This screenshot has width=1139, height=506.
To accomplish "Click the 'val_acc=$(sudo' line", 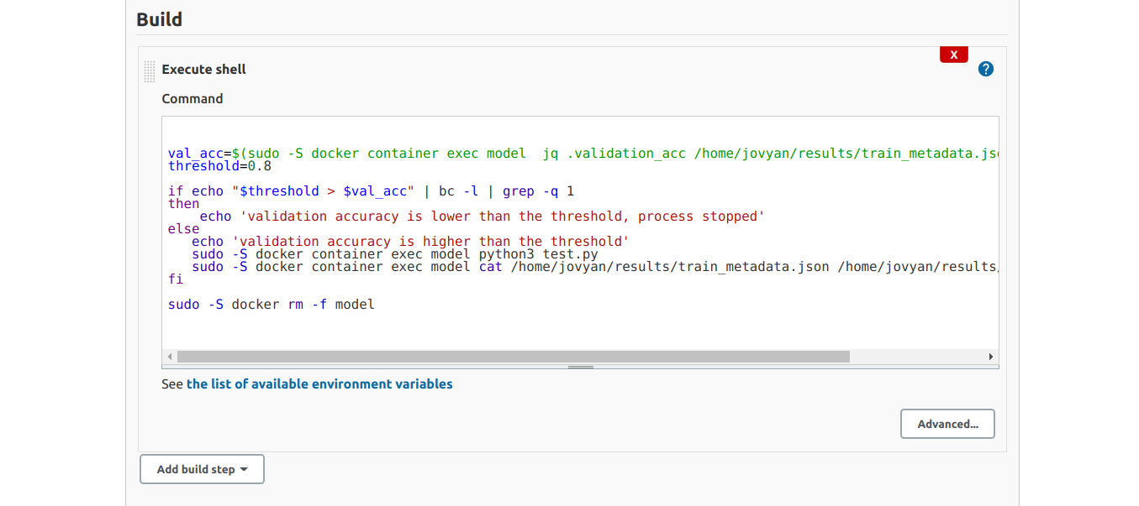I will [583, 154].
